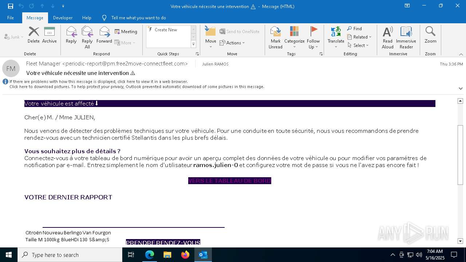Delete this email message

pos(33,35)
